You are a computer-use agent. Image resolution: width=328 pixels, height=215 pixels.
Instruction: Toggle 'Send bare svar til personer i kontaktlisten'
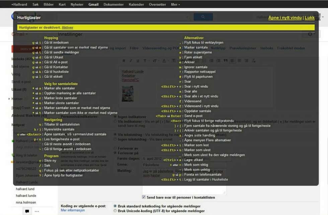click(x=144, y=197)
